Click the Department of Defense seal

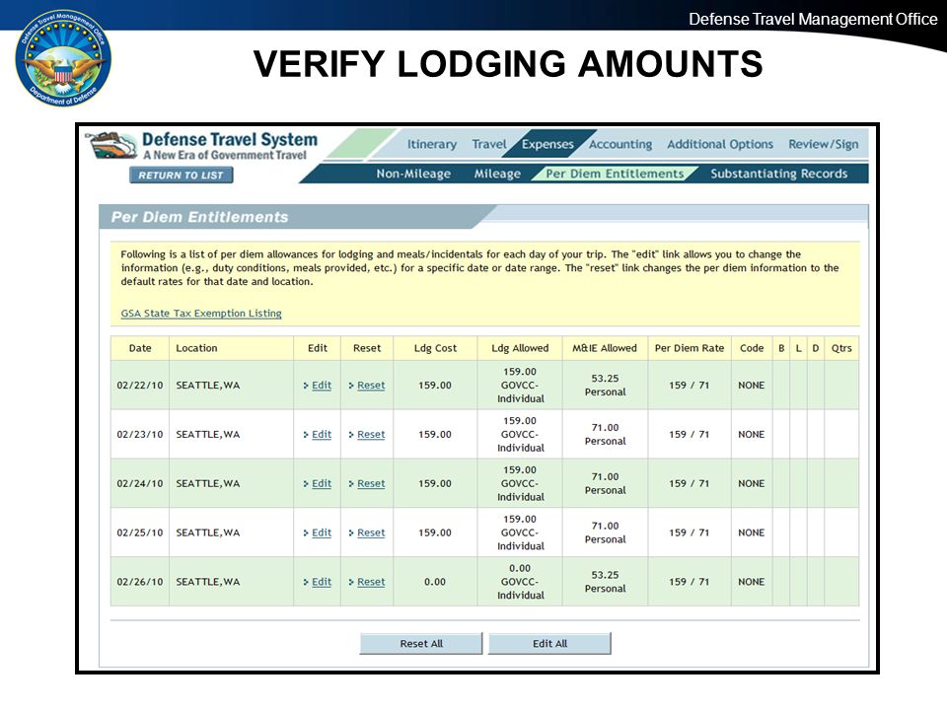63,58
